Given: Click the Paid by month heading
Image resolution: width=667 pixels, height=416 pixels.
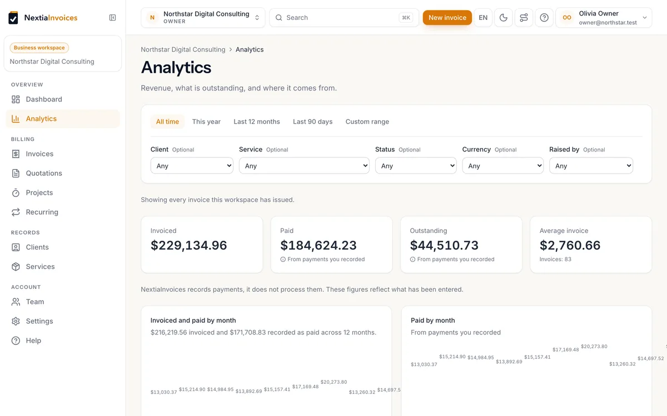Looking at the screenshot, I should pyautogui.click(x=433, y=320).
